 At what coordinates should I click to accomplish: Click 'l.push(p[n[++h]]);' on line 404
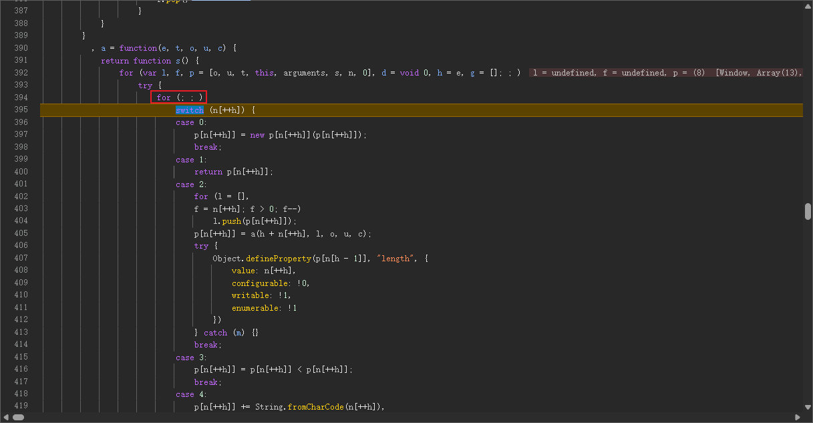(255, 221)
